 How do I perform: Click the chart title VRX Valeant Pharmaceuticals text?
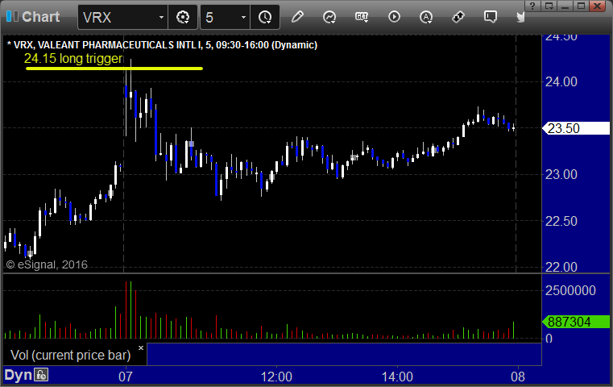tap(162, 45)
